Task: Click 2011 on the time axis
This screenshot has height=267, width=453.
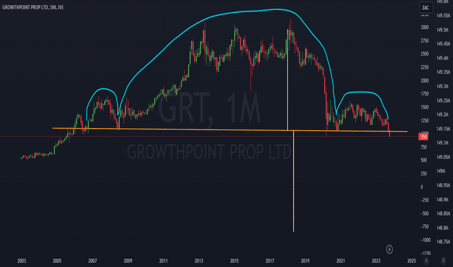Action: click(163, 261)
